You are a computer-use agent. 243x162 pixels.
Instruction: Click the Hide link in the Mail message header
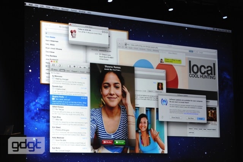[155, 83]
